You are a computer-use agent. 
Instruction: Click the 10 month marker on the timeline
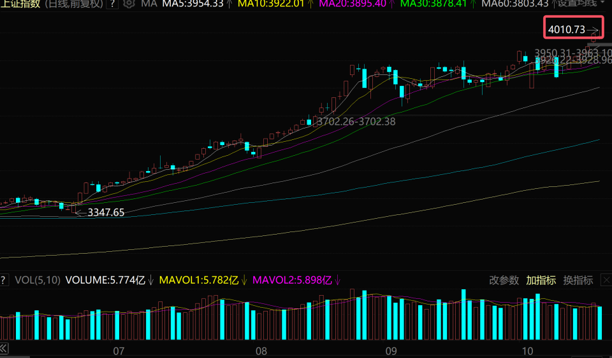click(527, 352)
